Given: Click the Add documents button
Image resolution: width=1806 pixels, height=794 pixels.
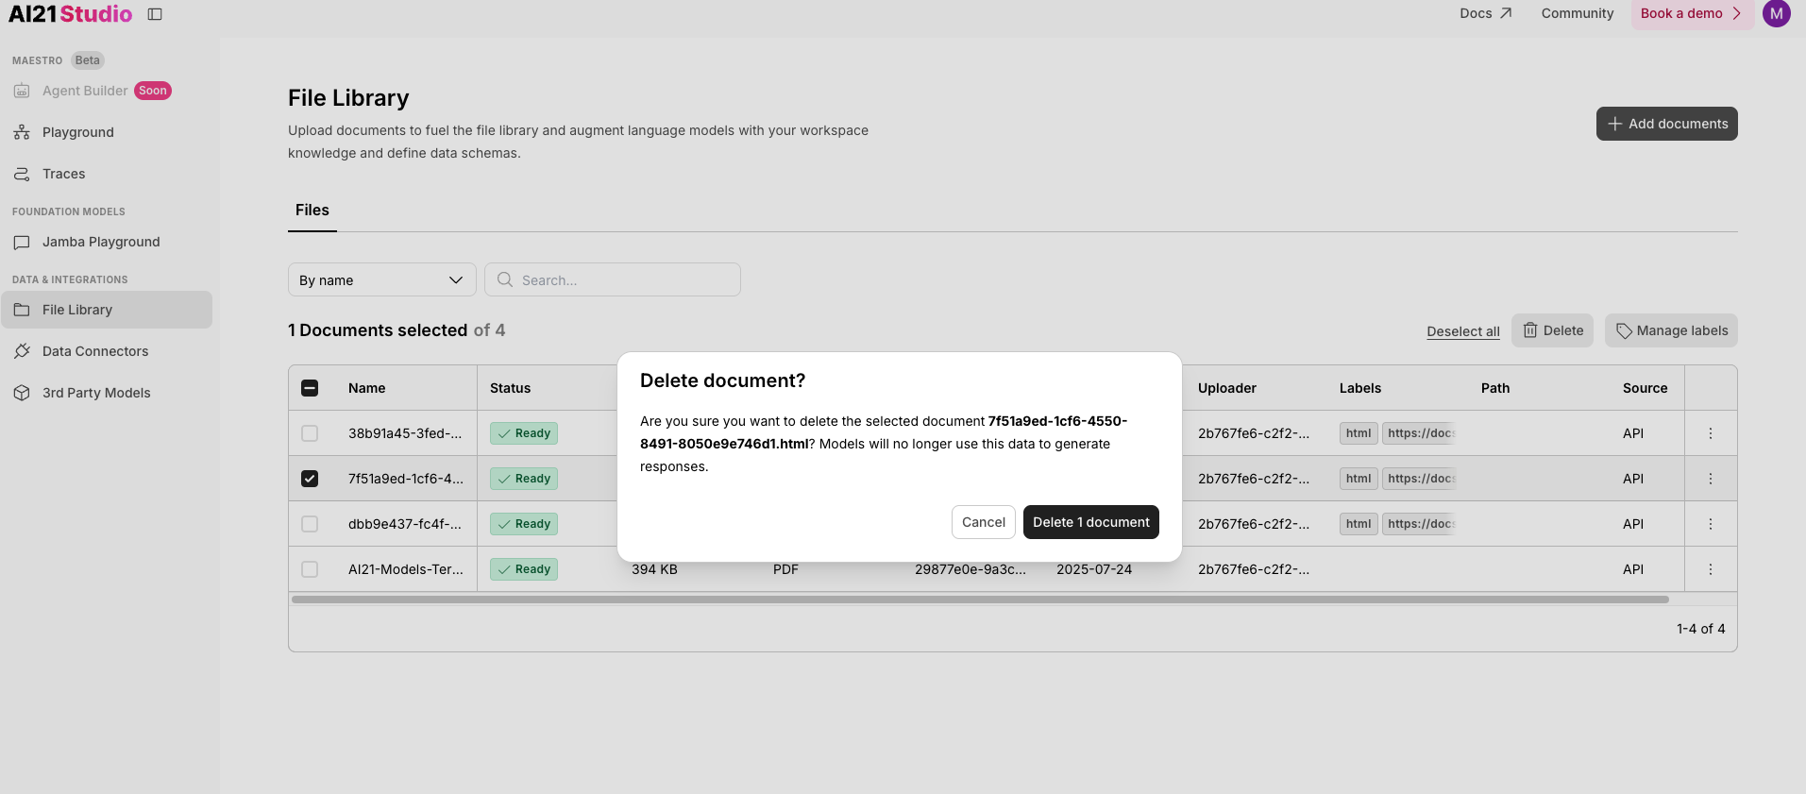Looking at the screenshot, I should [x=1667, y=124].
